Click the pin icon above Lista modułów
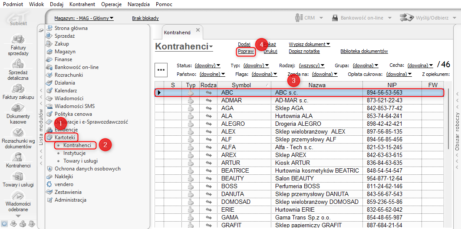Viewport: 461px width, 229px height. click(41, 30)
